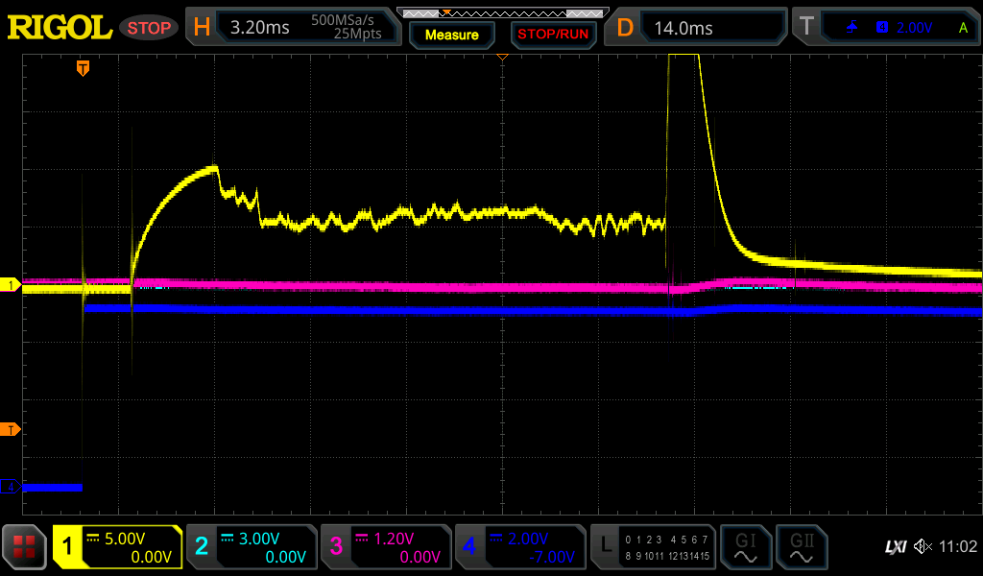Select the blue channel 4 ground marker
The width and height of the screenshot is (983, 576).
(x=11, y=487)
